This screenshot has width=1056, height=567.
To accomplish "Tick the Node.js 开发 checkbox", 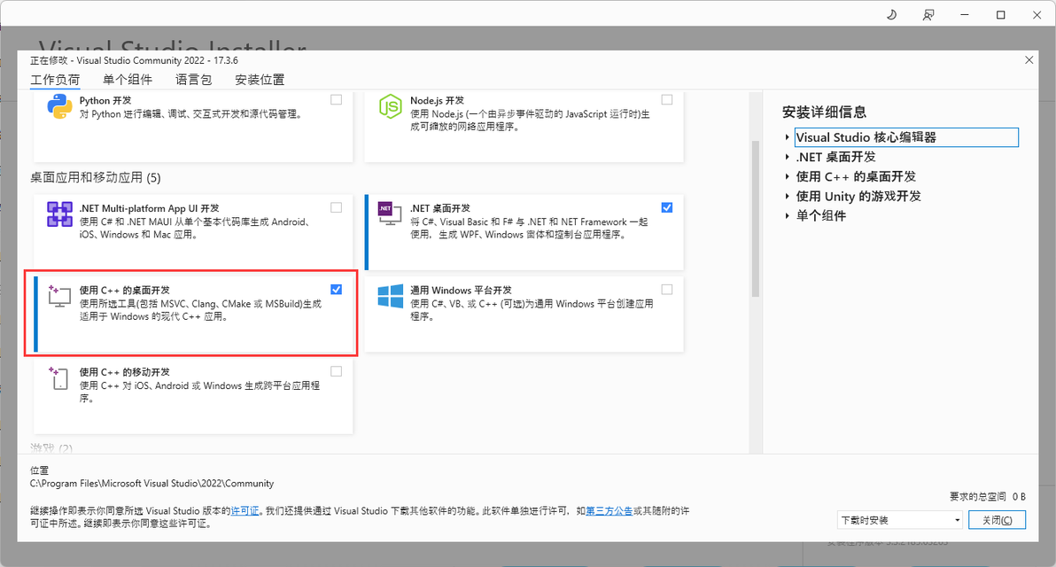I will click(667, 99).
